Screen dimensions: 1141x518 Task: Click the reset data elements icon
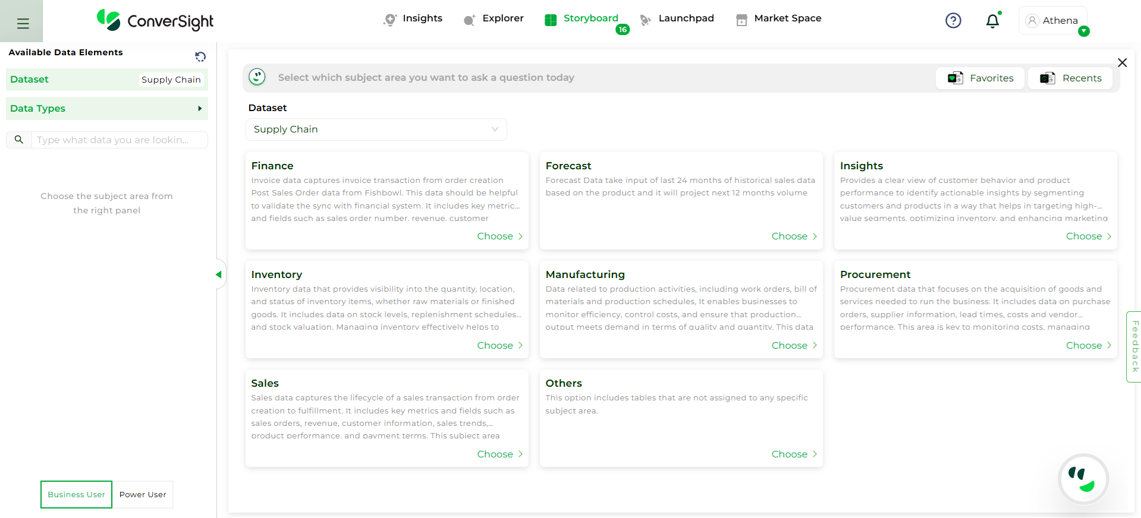pyautogui.click(x=200, y=56)
